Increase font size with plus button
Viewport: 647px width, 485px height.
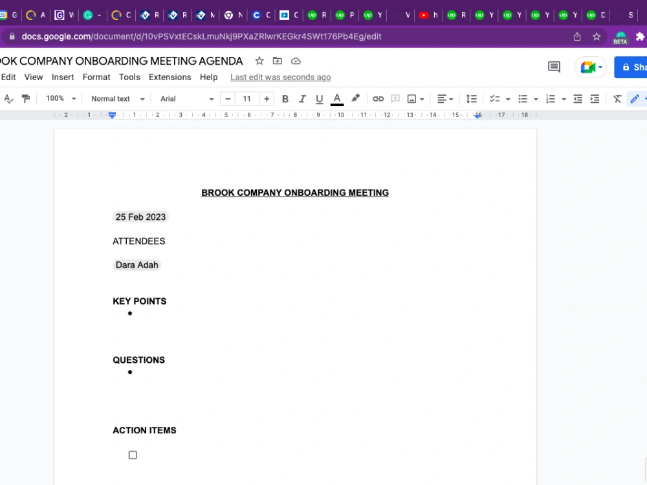(x=267, y=99)
